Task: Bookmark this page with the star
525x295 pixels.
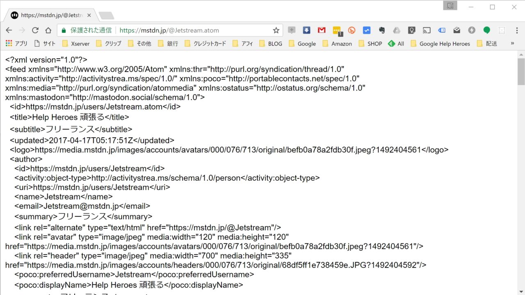Action: (x=276, y=30)
